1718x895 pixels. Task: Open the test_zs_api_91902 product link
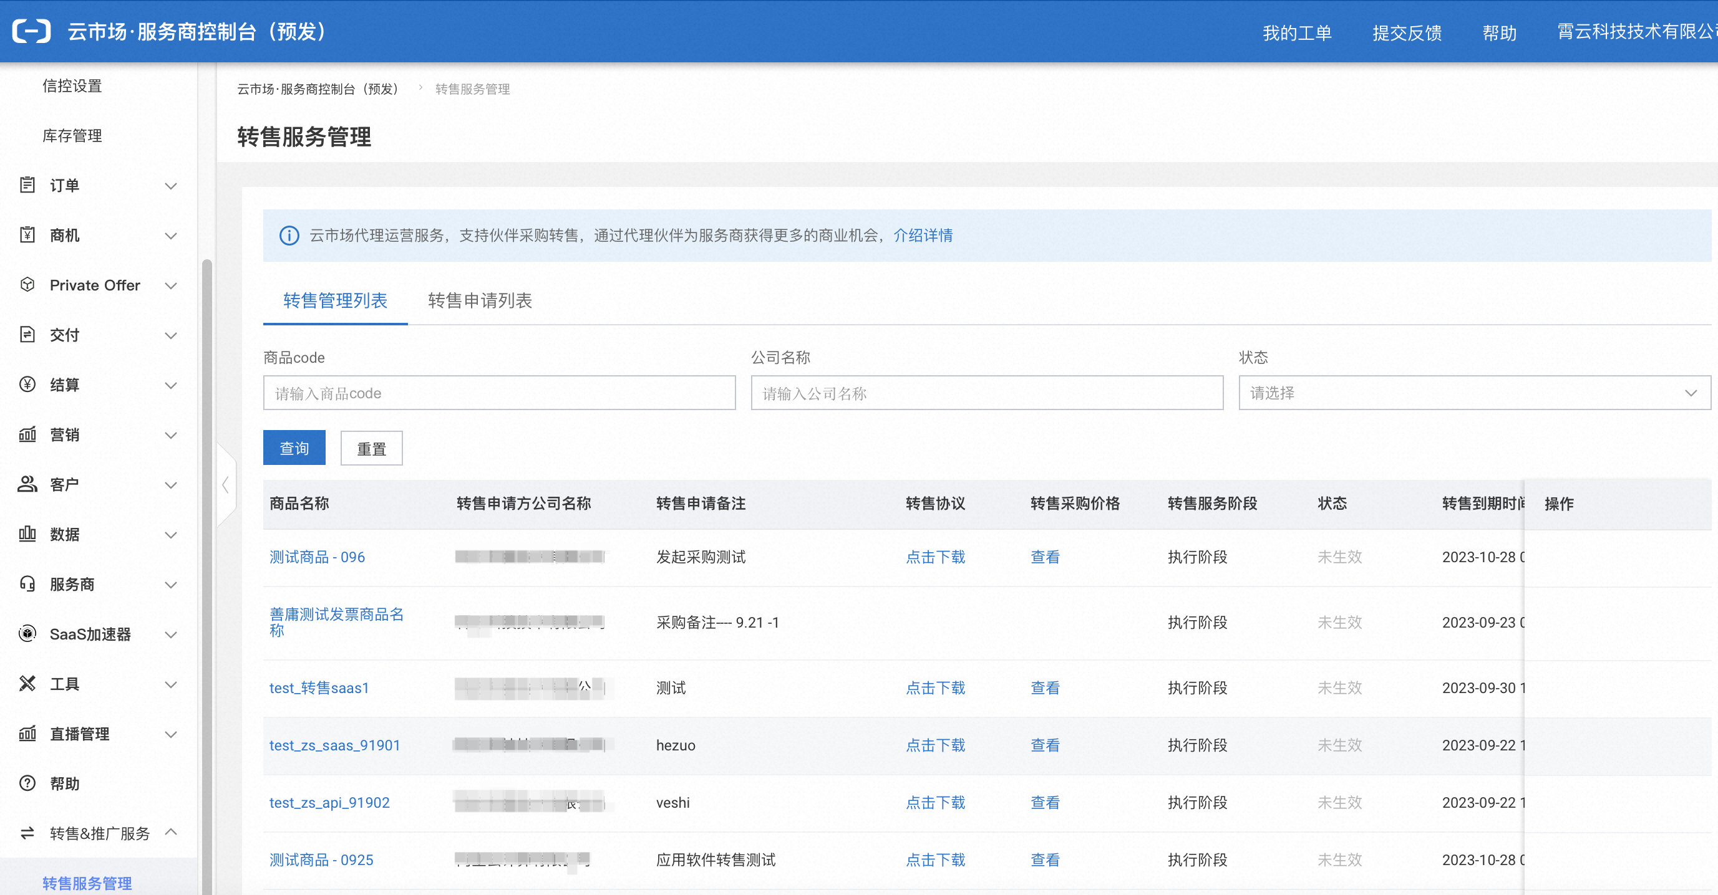[329, 802]
